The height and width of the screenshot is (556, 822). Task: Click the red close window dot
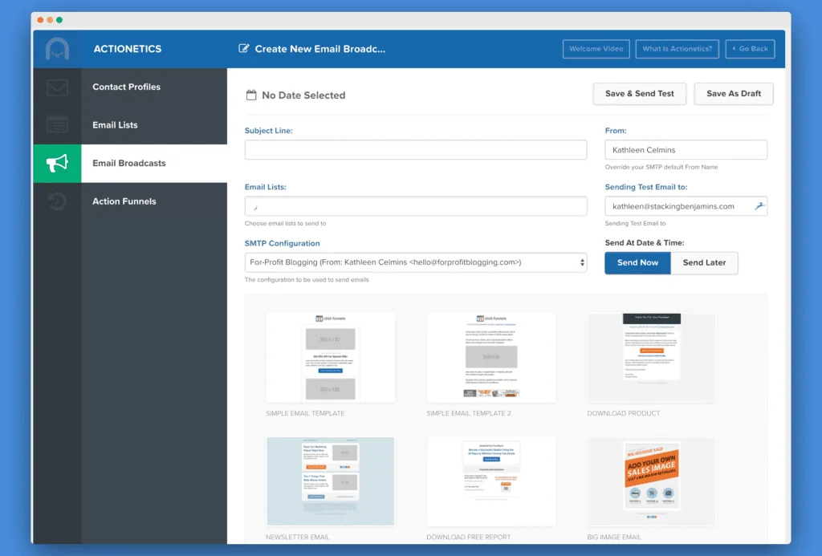[40, 20]
